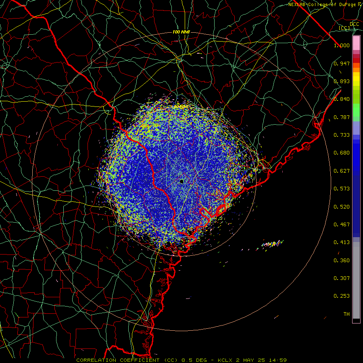
Task: Click the 0.467 scale value
Action: point(342,225)
